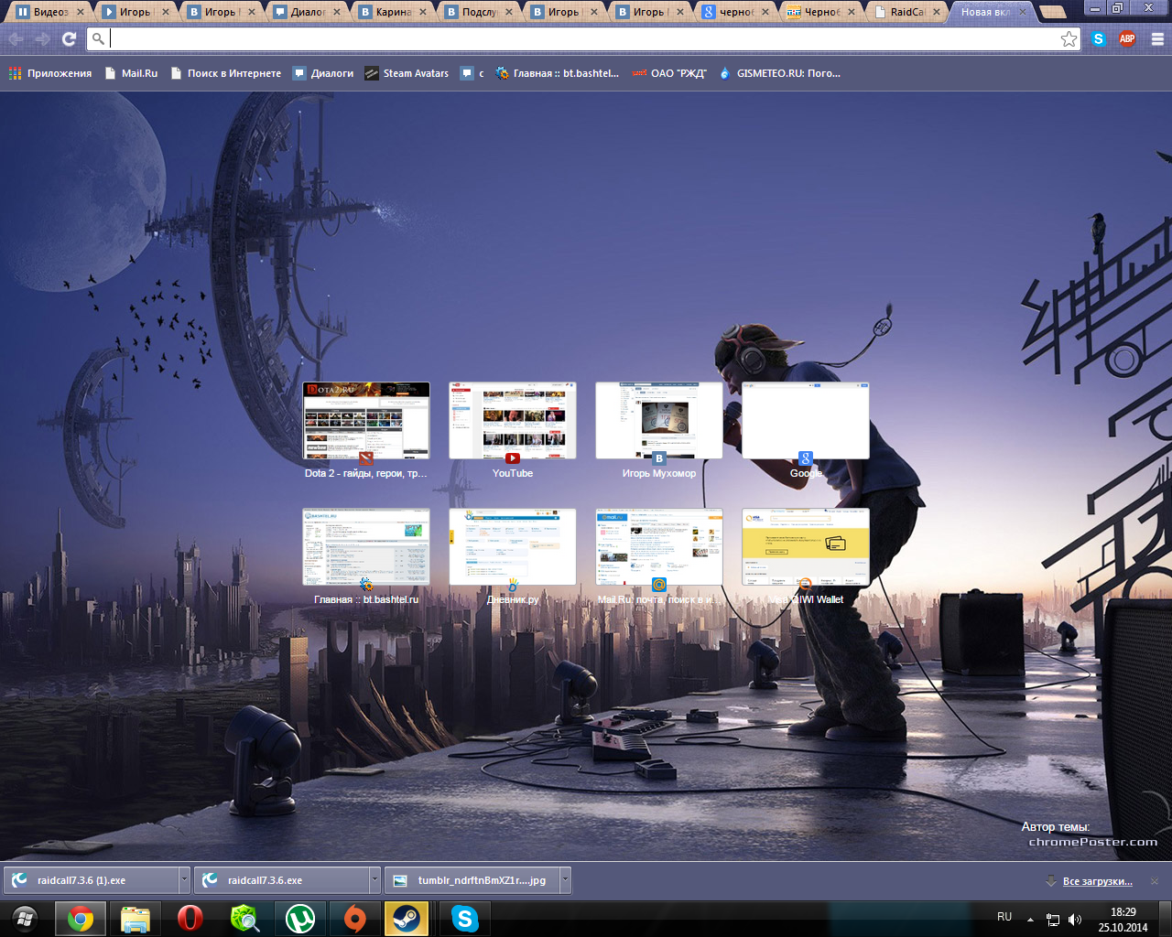Open the Главная :: bt.bashtel bookmark
Viewport: 1172px width, 937px height.
(x=557, y=73)
